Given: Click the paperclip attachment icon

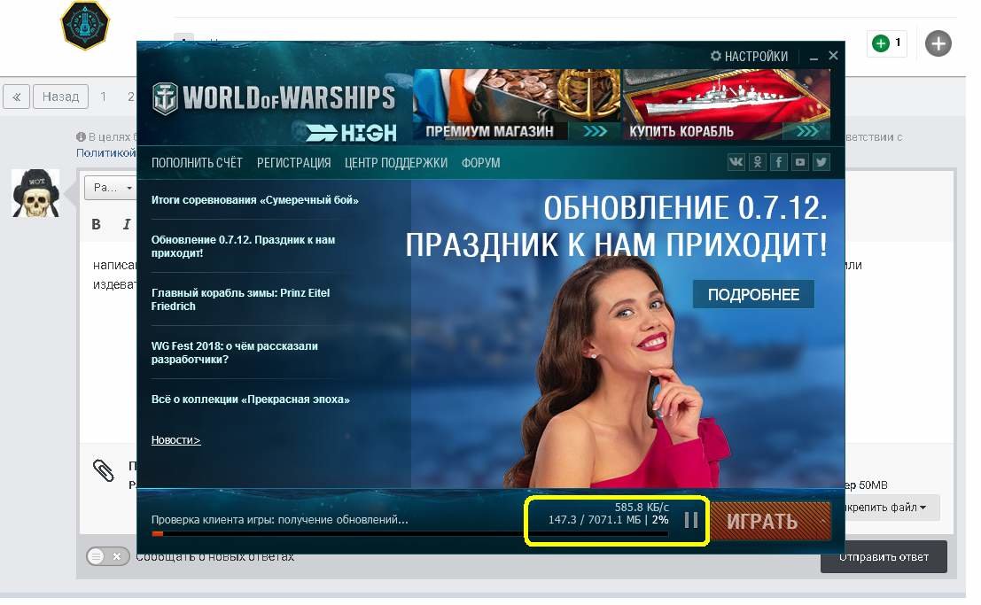Looking at the screenshot, I should (x=104, y=471).
